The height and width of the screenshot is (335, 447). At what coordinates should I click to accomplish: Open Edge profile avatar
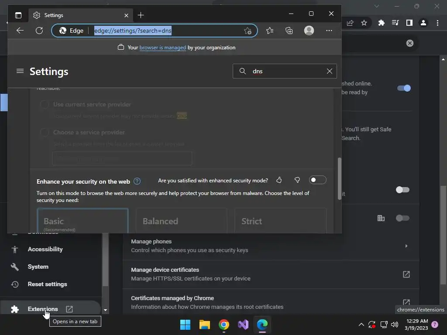coord(309,31)
